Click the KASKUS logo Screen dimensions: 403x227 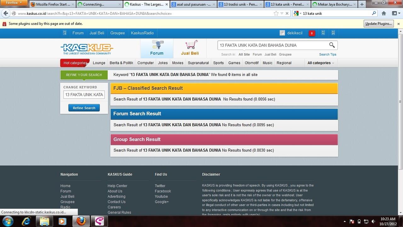tap(87, 49)
